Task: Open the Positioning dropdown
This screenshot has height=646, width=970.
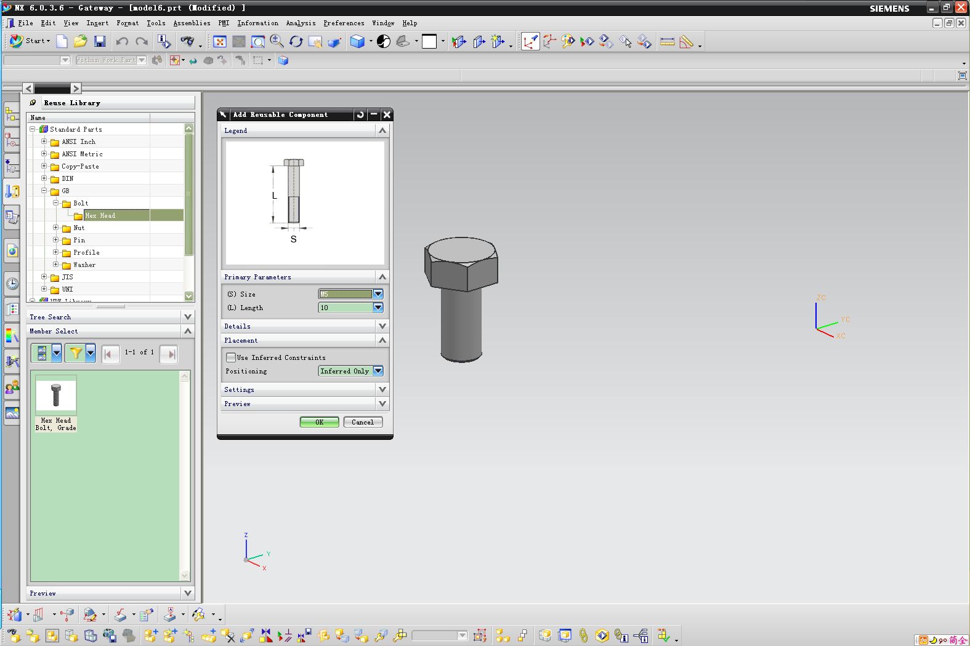Action: [x=378, y=371]
